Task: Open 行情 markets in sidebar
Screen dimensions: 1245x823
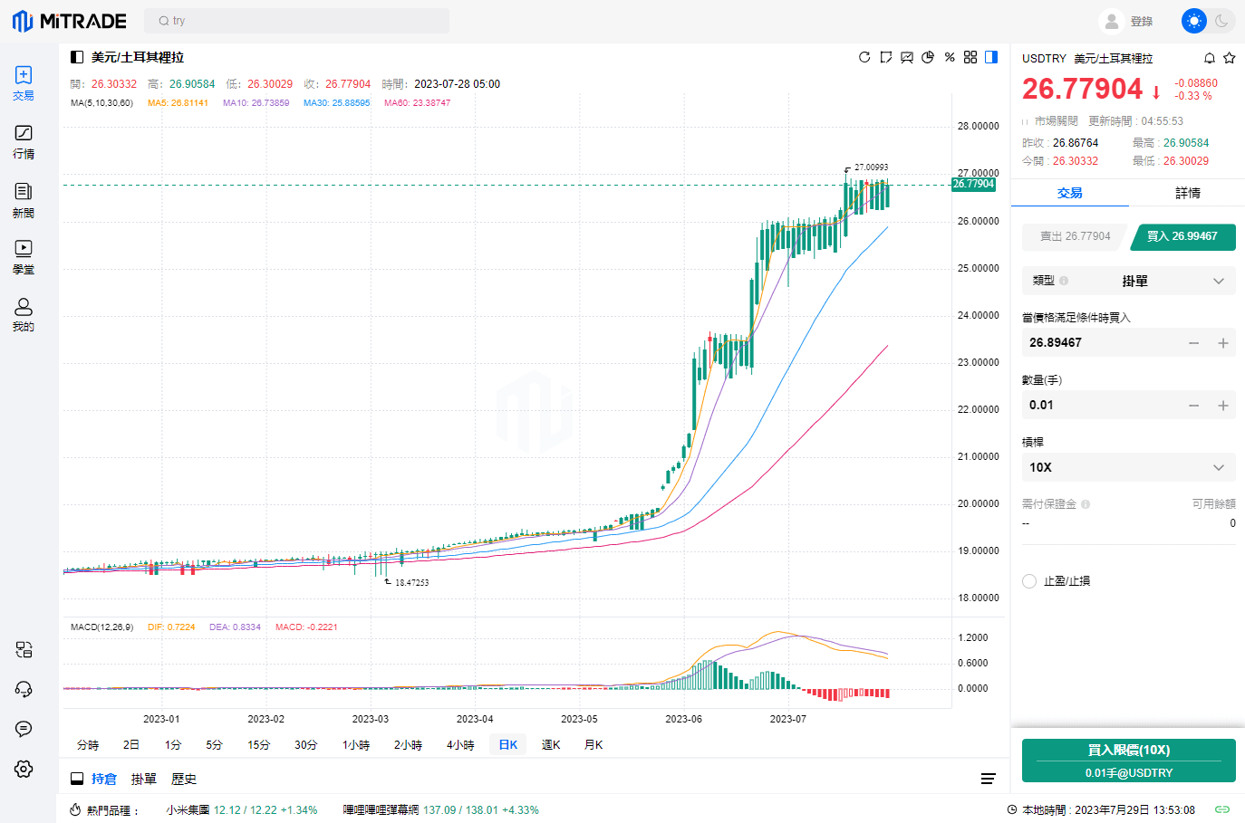Action: [x=24, y=142]
